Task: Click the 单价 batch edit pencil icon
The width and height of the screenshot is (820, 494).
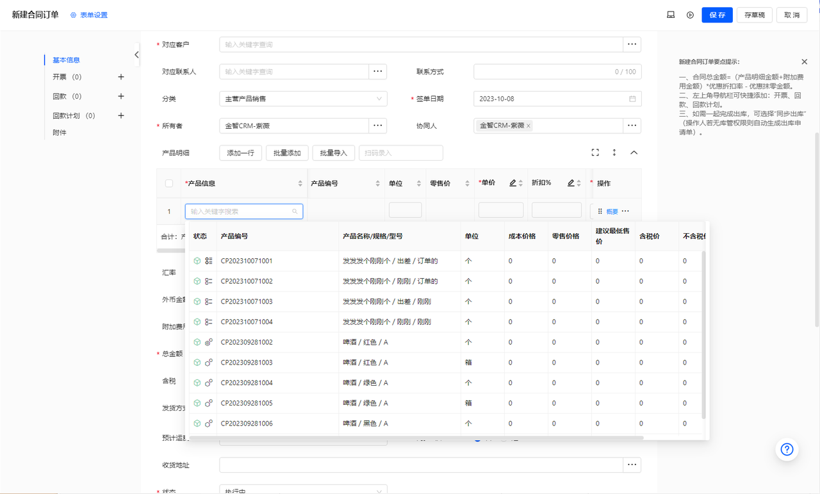Action: (x=512, y=183)
